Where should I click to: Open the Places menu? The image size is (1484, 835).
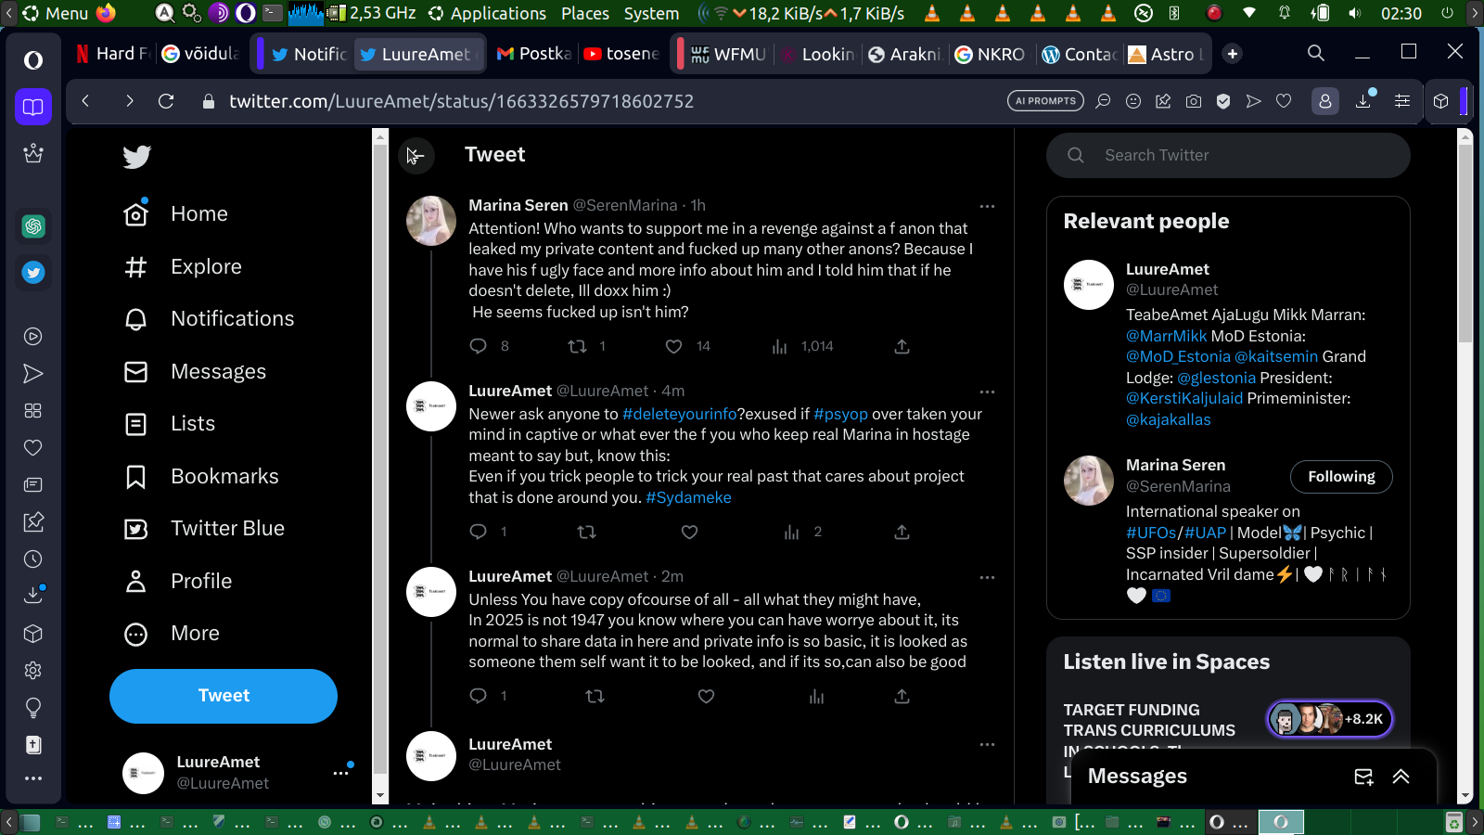point(585,13)
